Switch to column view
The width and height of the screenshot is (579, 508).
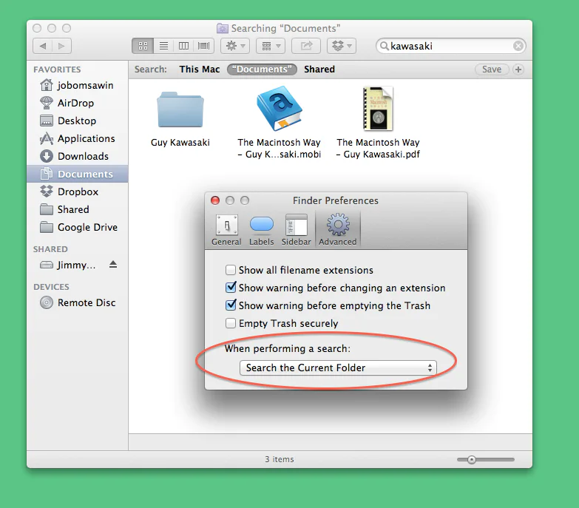tap(183, 46)
